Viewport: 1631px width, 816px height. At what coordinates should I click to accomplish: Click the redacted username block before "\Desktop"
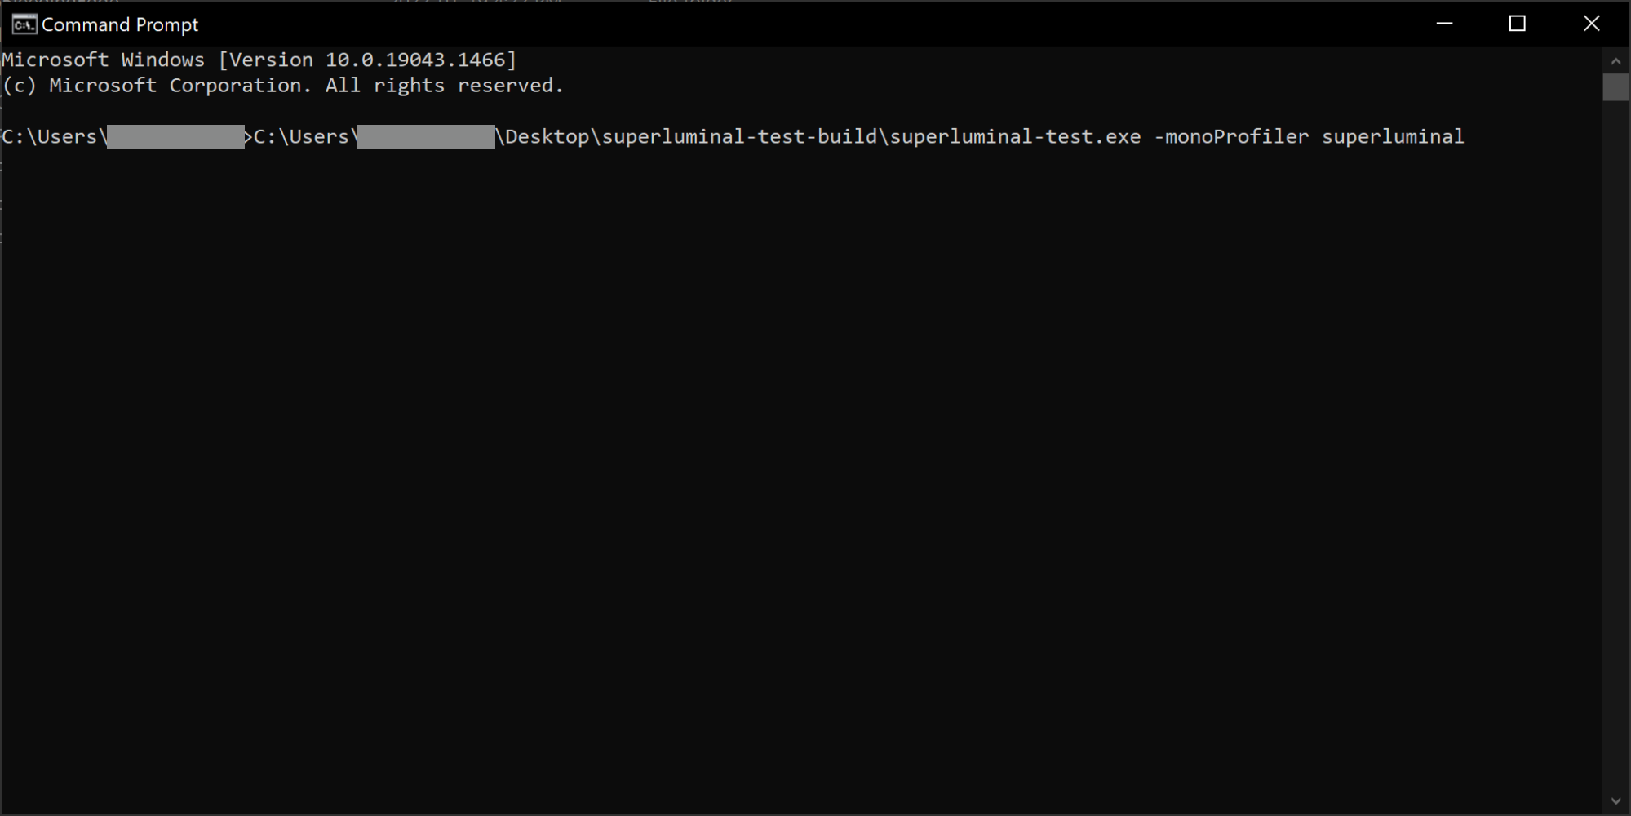426,137
